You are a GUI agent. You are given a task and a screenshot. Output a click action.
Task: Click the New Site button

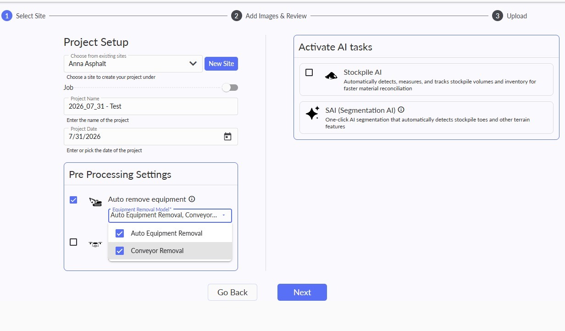point(221,64)
